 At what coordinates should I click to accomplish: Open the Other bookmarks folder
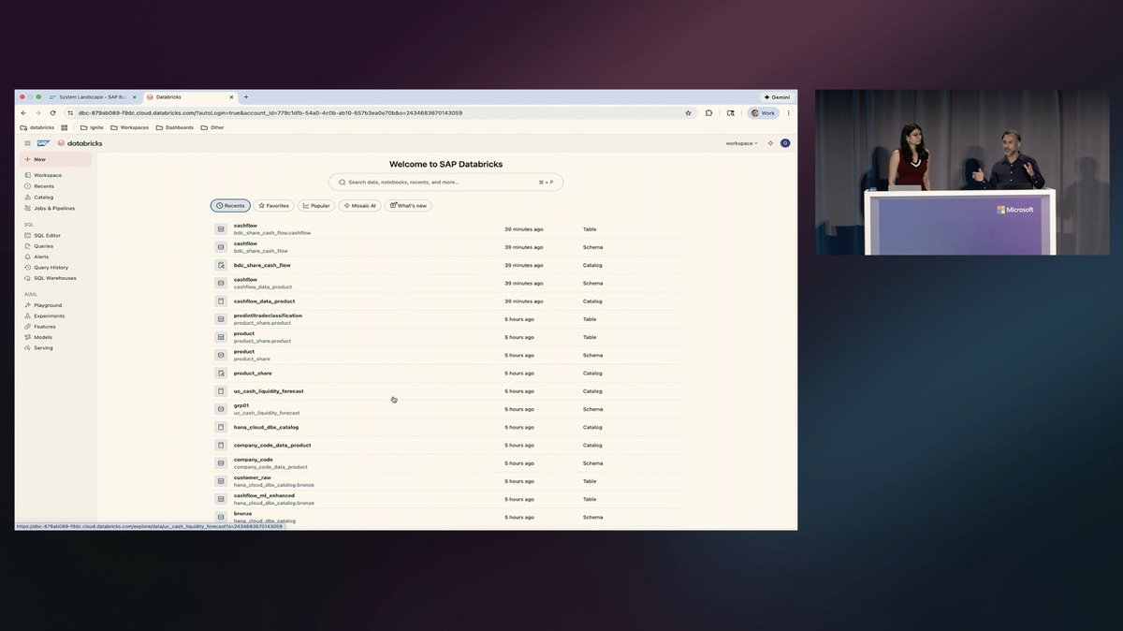212,127
